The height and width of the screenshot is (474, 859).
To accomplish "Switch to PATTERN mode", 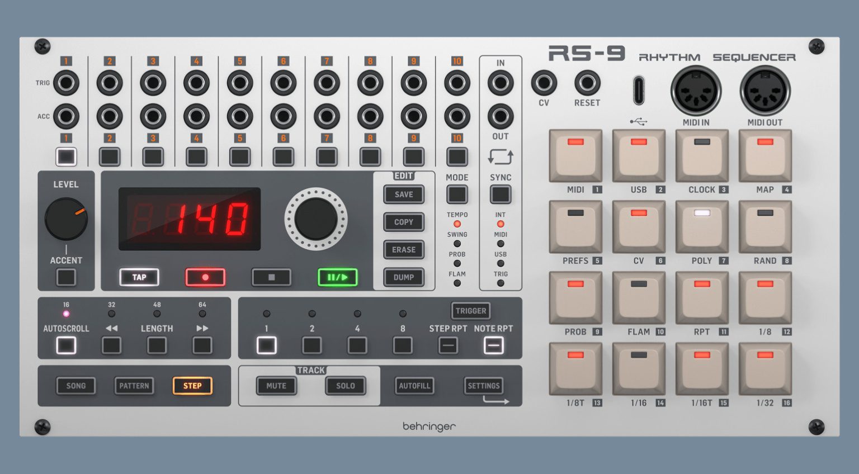I will coord(134,386).
